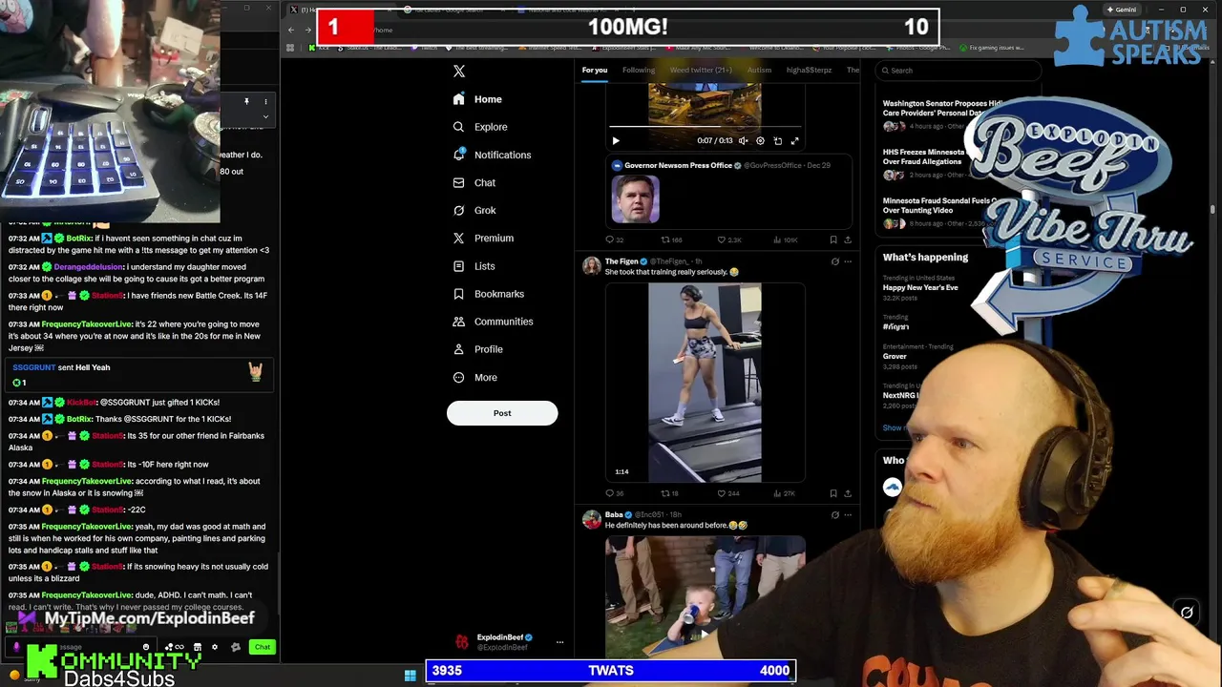Open Lists
This screenshot has height=687, width=1222.
coord(474,266)
